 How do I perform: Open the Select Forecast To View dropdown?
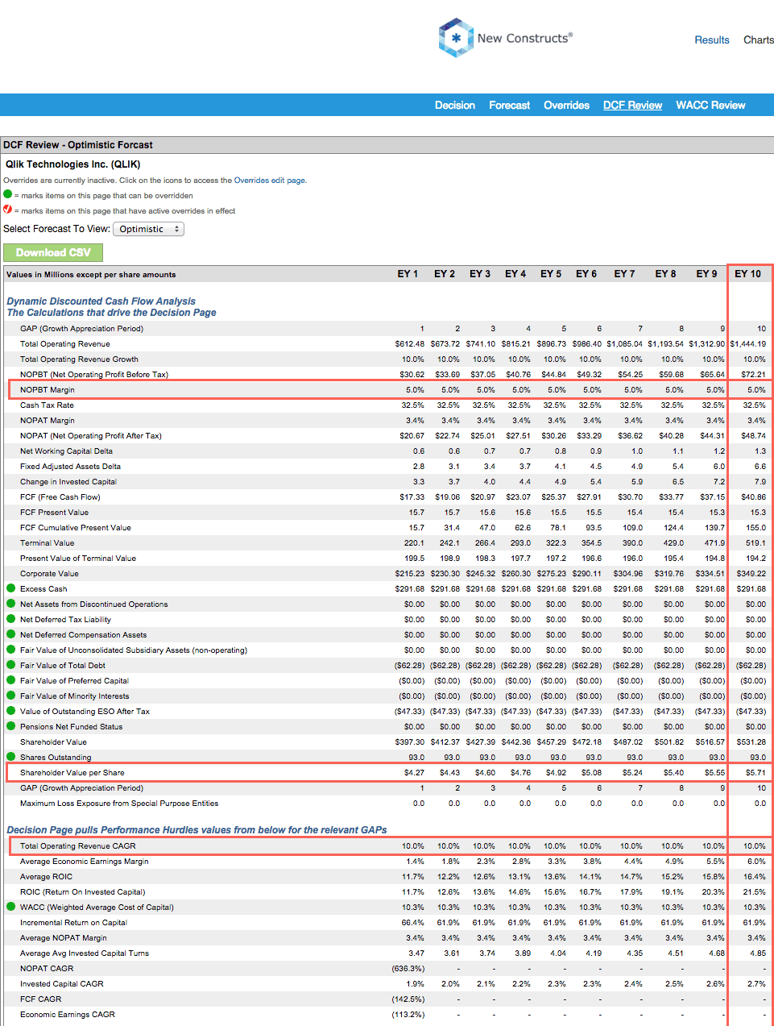point(148,229)
